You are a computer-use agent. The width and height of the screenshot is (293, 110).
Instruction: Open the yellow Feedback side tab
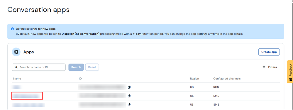(x=290, y=72)
